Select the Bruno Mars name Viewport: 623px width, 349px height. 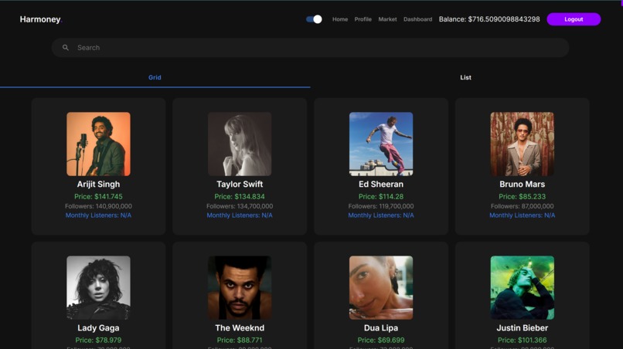(x=522, y=185)
